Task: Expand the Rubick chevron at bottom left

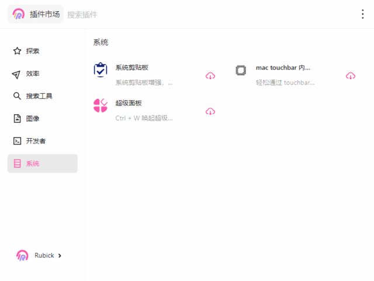Action: click(x=60, y=255)
